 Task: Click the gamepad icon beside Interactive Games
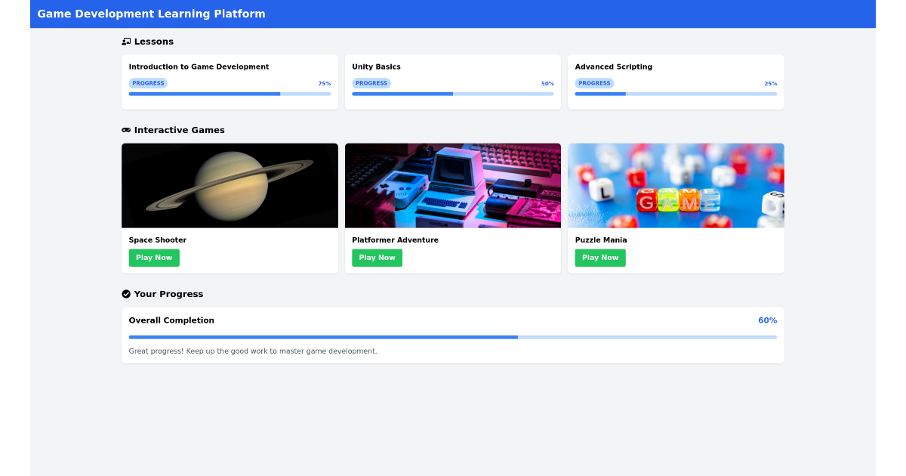tap(126, 129)
